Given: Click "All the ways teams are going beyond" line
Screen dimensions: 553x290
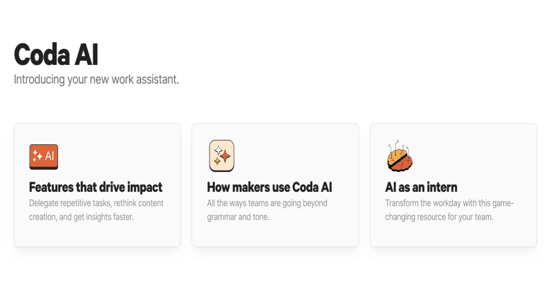Looking at the screenshot, I should coord(267,204).
